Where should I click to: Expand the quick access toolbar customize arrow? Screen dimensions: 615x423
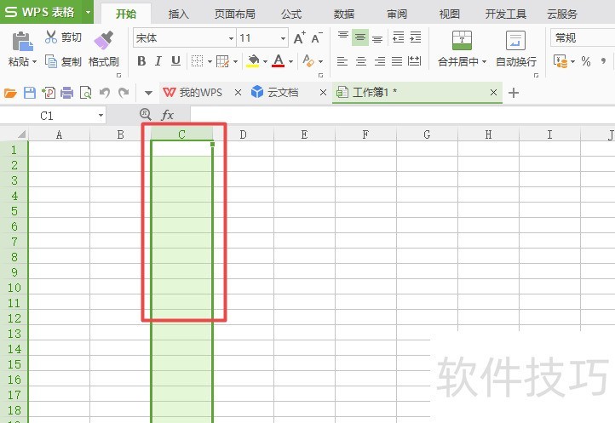tap(148, 93)
